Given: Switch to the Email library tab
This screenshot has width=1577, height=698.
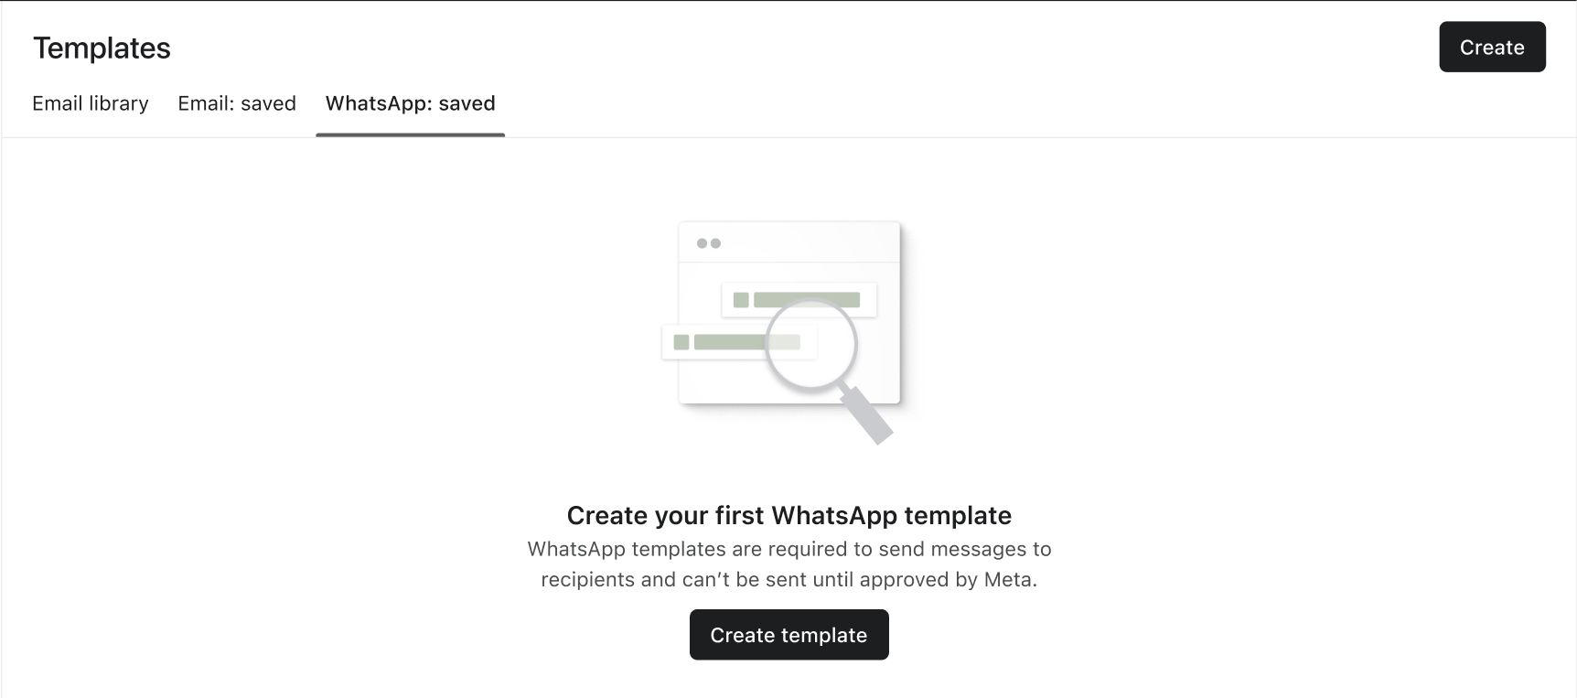Looking at the screenshot, I should [x=90, y=103].
